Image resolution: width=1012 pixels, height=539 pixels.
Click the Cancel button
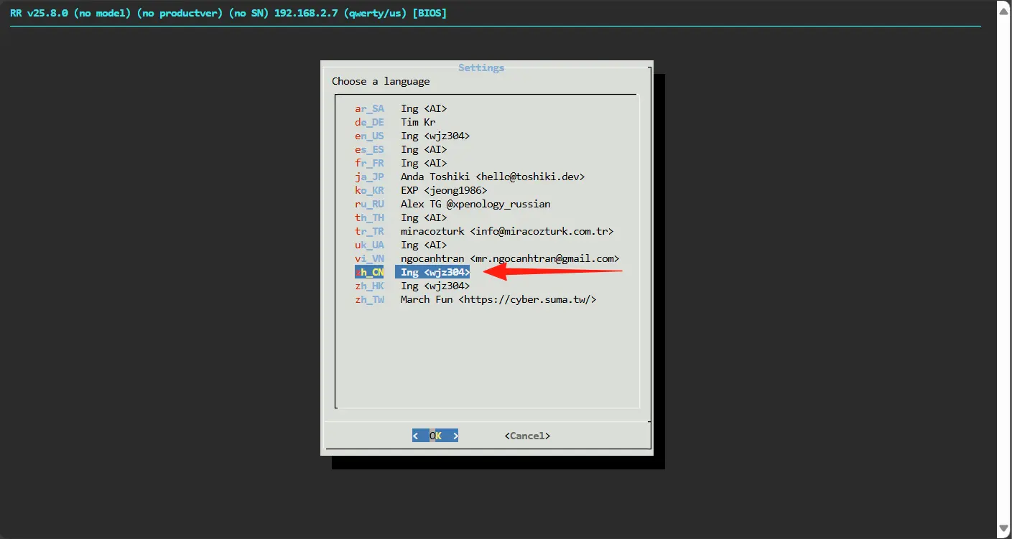[527, 436]
